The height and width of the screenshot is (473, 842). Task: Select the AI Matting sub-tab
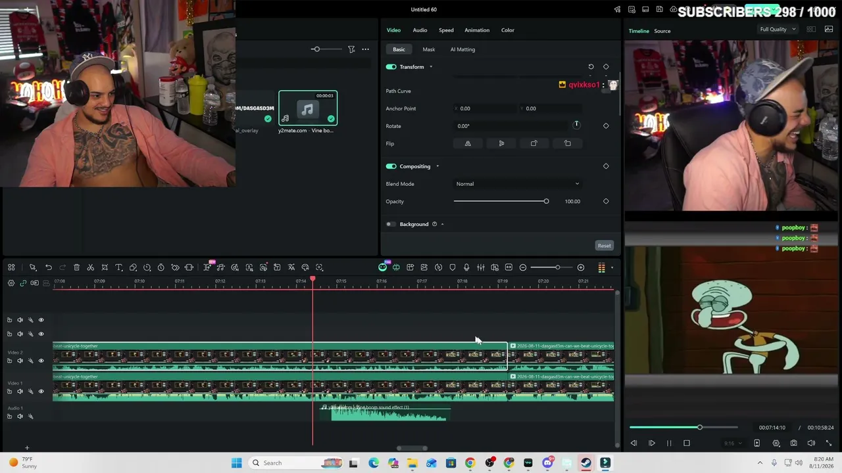click(x=462, y=49)
